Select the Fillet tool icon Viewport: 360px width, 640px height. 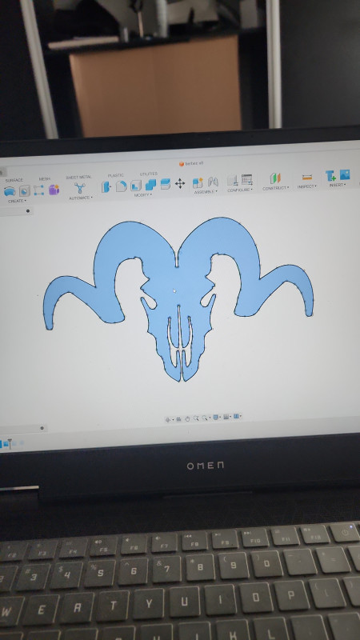tap(122, 186)
